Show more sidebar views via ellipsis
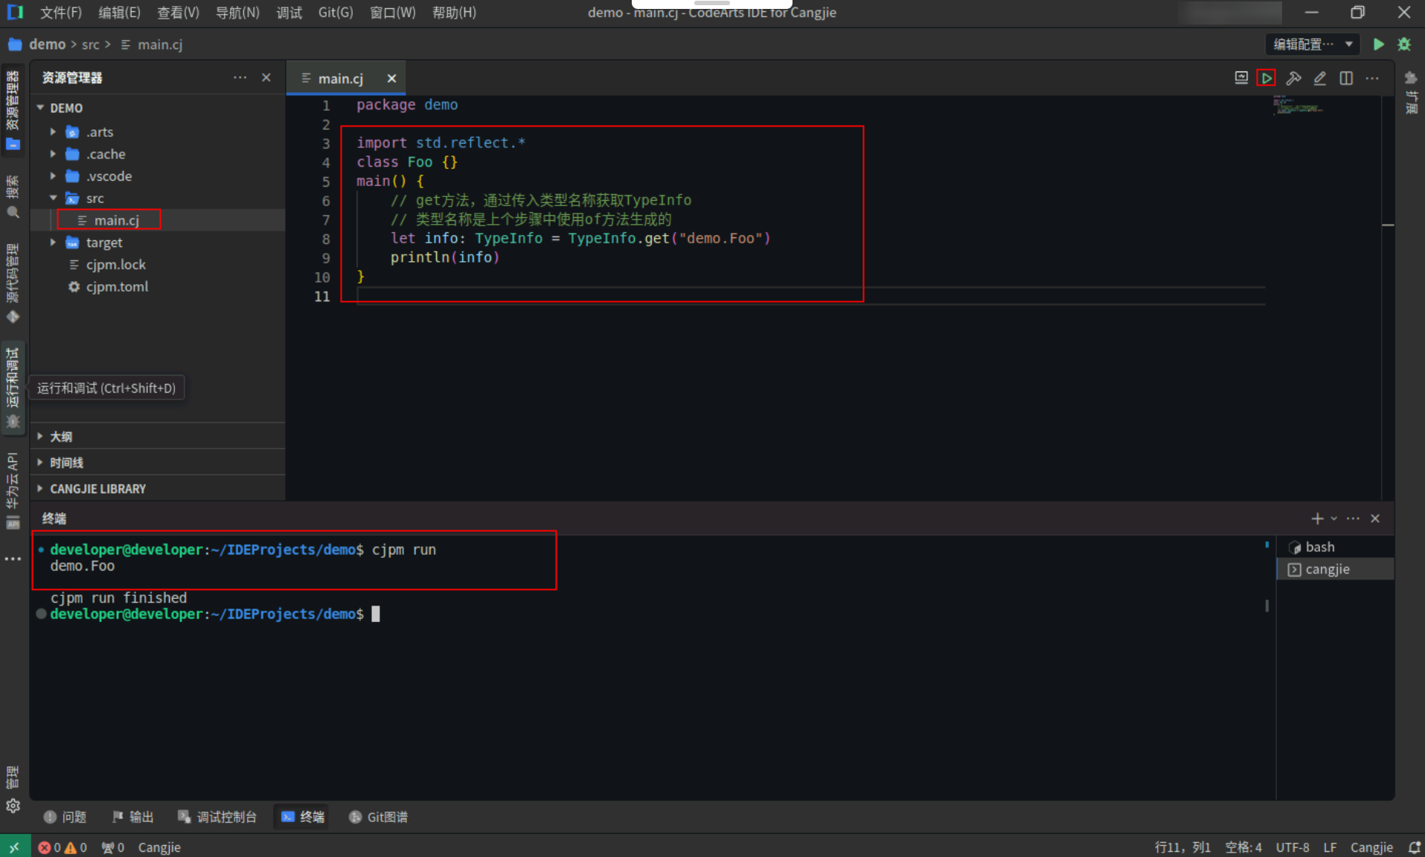The width and height of the screenshot is (1425, 857). click(13, 559)
